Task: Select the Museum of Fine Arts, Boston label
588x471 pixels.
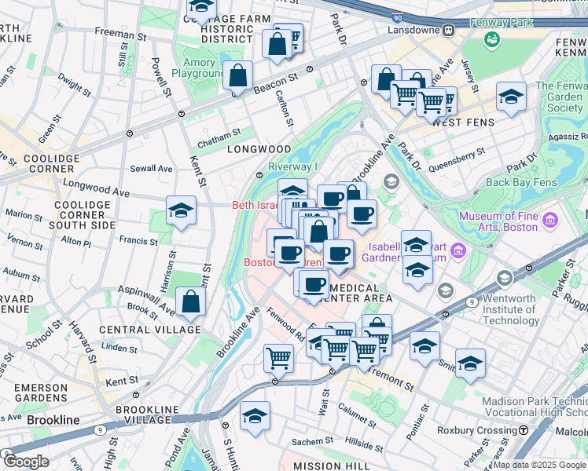Action: [x=498, y=221]
